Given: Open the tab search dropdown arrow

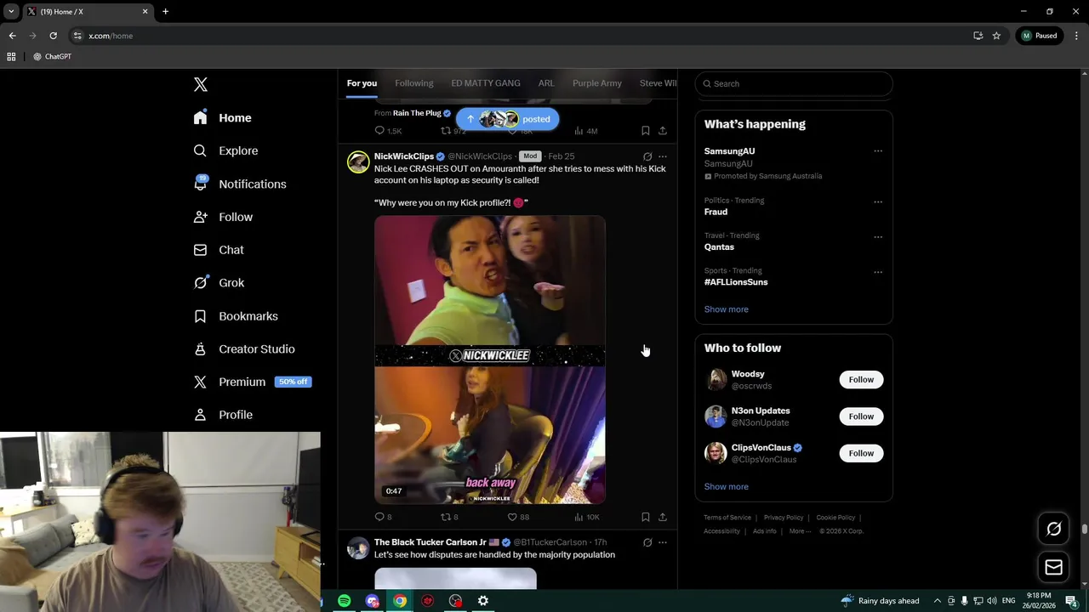Looking at the screenshot, I should [x=11, y=12].
